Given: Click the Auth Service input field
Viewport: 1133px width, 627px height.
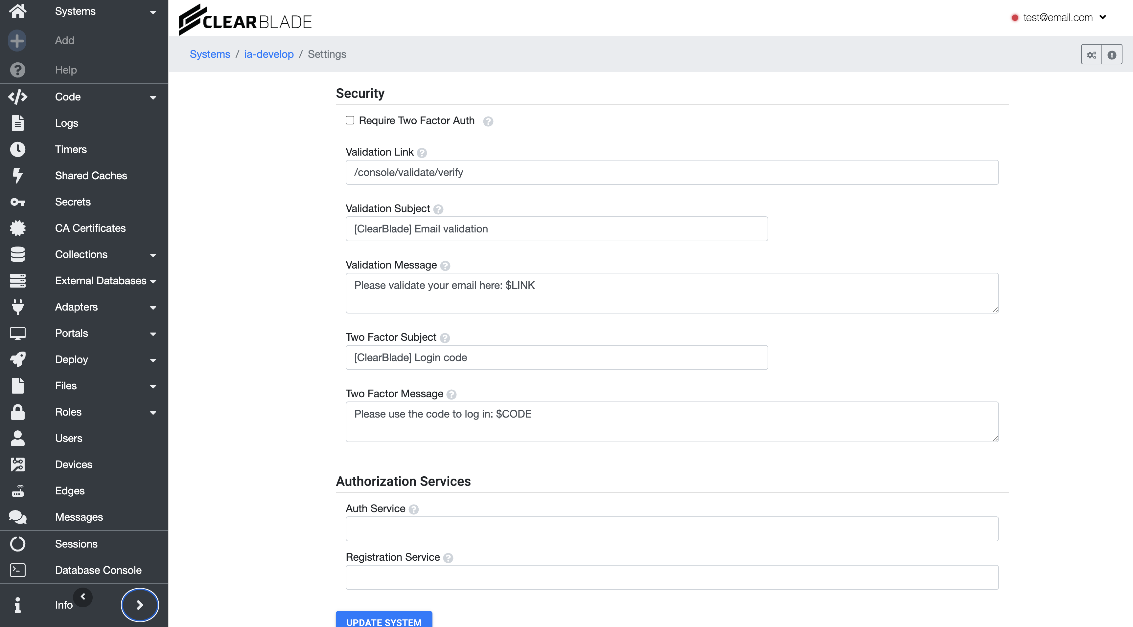Looking at the screenshot, I should tap(672, 529).
